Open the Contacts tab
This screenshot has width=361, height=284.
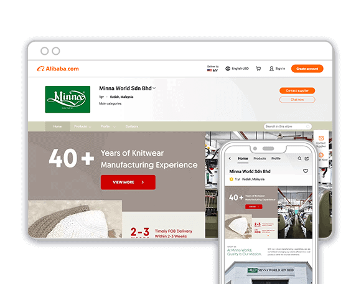(x=132, y=126)
